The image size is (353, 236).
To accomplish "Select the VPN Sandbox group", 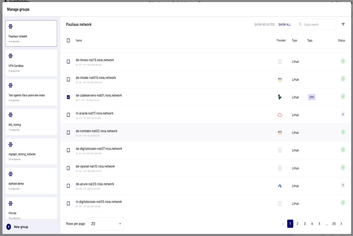I will [x=31, y=63].
